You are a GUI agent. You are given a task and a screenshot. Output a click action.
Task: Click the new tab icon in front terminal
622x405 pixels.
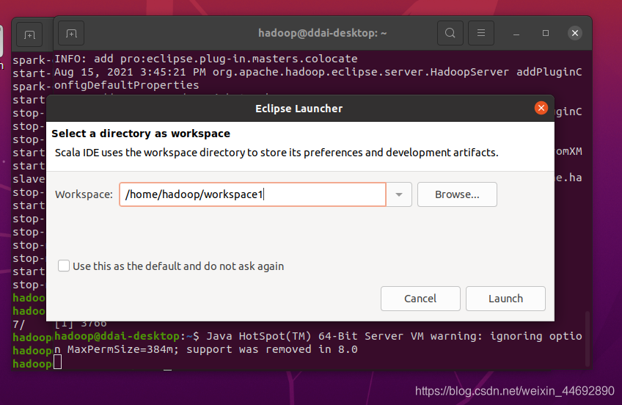tap(71, 33)
